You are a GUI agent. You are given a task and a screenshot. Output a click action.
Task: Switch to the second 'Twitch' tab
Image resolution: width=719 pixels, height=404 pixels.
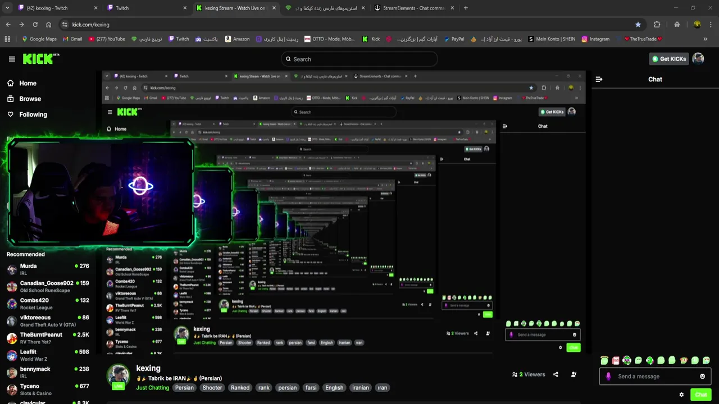147,8
